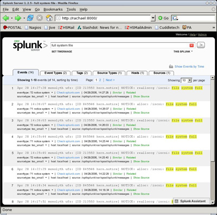Expand the THIS SPLUNK dropdown
The image size is (217, 215).
coord(183,51)
